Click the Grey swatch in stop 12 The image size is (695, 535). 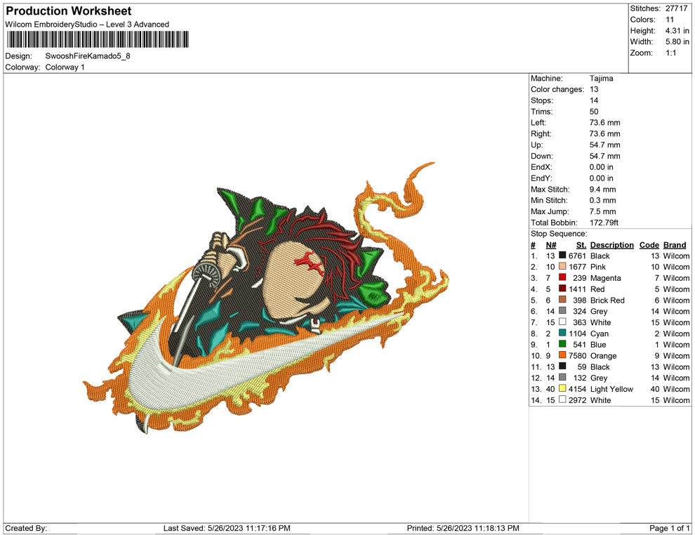tap(562, 377)
